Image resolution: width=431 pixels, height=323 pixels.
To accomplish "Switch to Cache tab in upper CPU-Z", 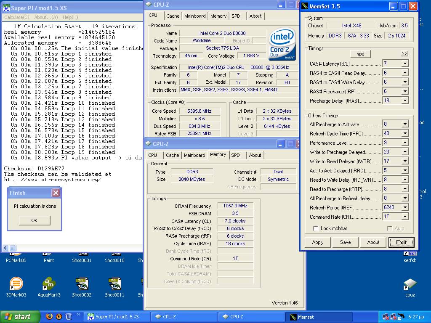I will point(173,16).
